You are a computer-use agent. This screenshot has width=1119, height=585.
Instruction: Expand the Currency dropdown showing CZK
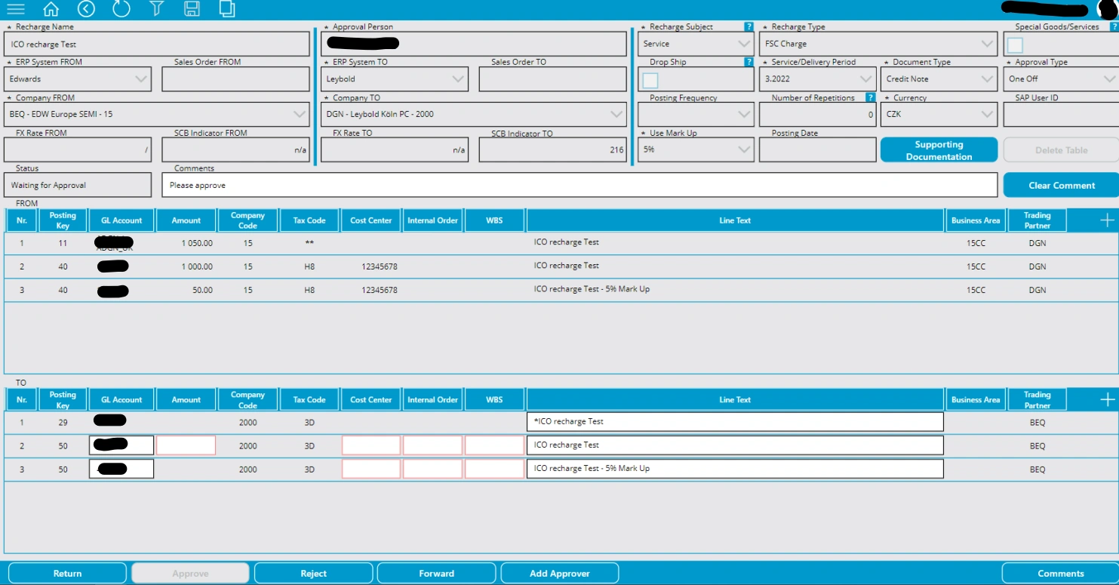pos(939,114)
